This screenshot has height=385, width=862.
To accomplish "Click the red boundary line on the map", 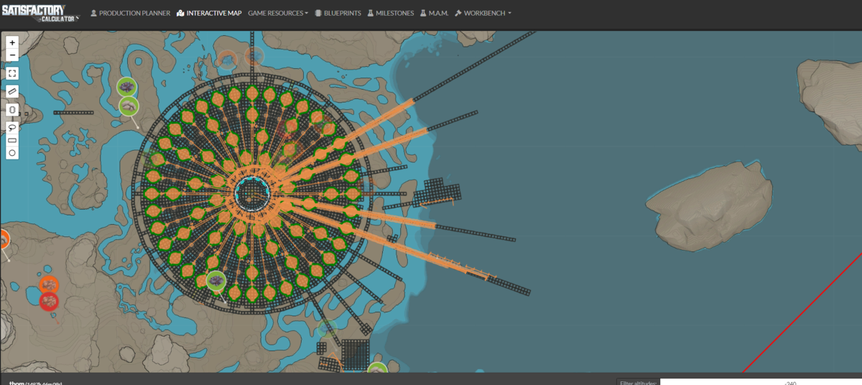I will pos(803,313).
